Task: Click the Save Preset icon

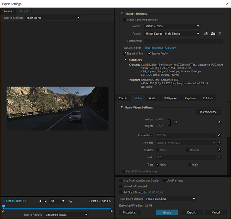Action: (206, 34)
